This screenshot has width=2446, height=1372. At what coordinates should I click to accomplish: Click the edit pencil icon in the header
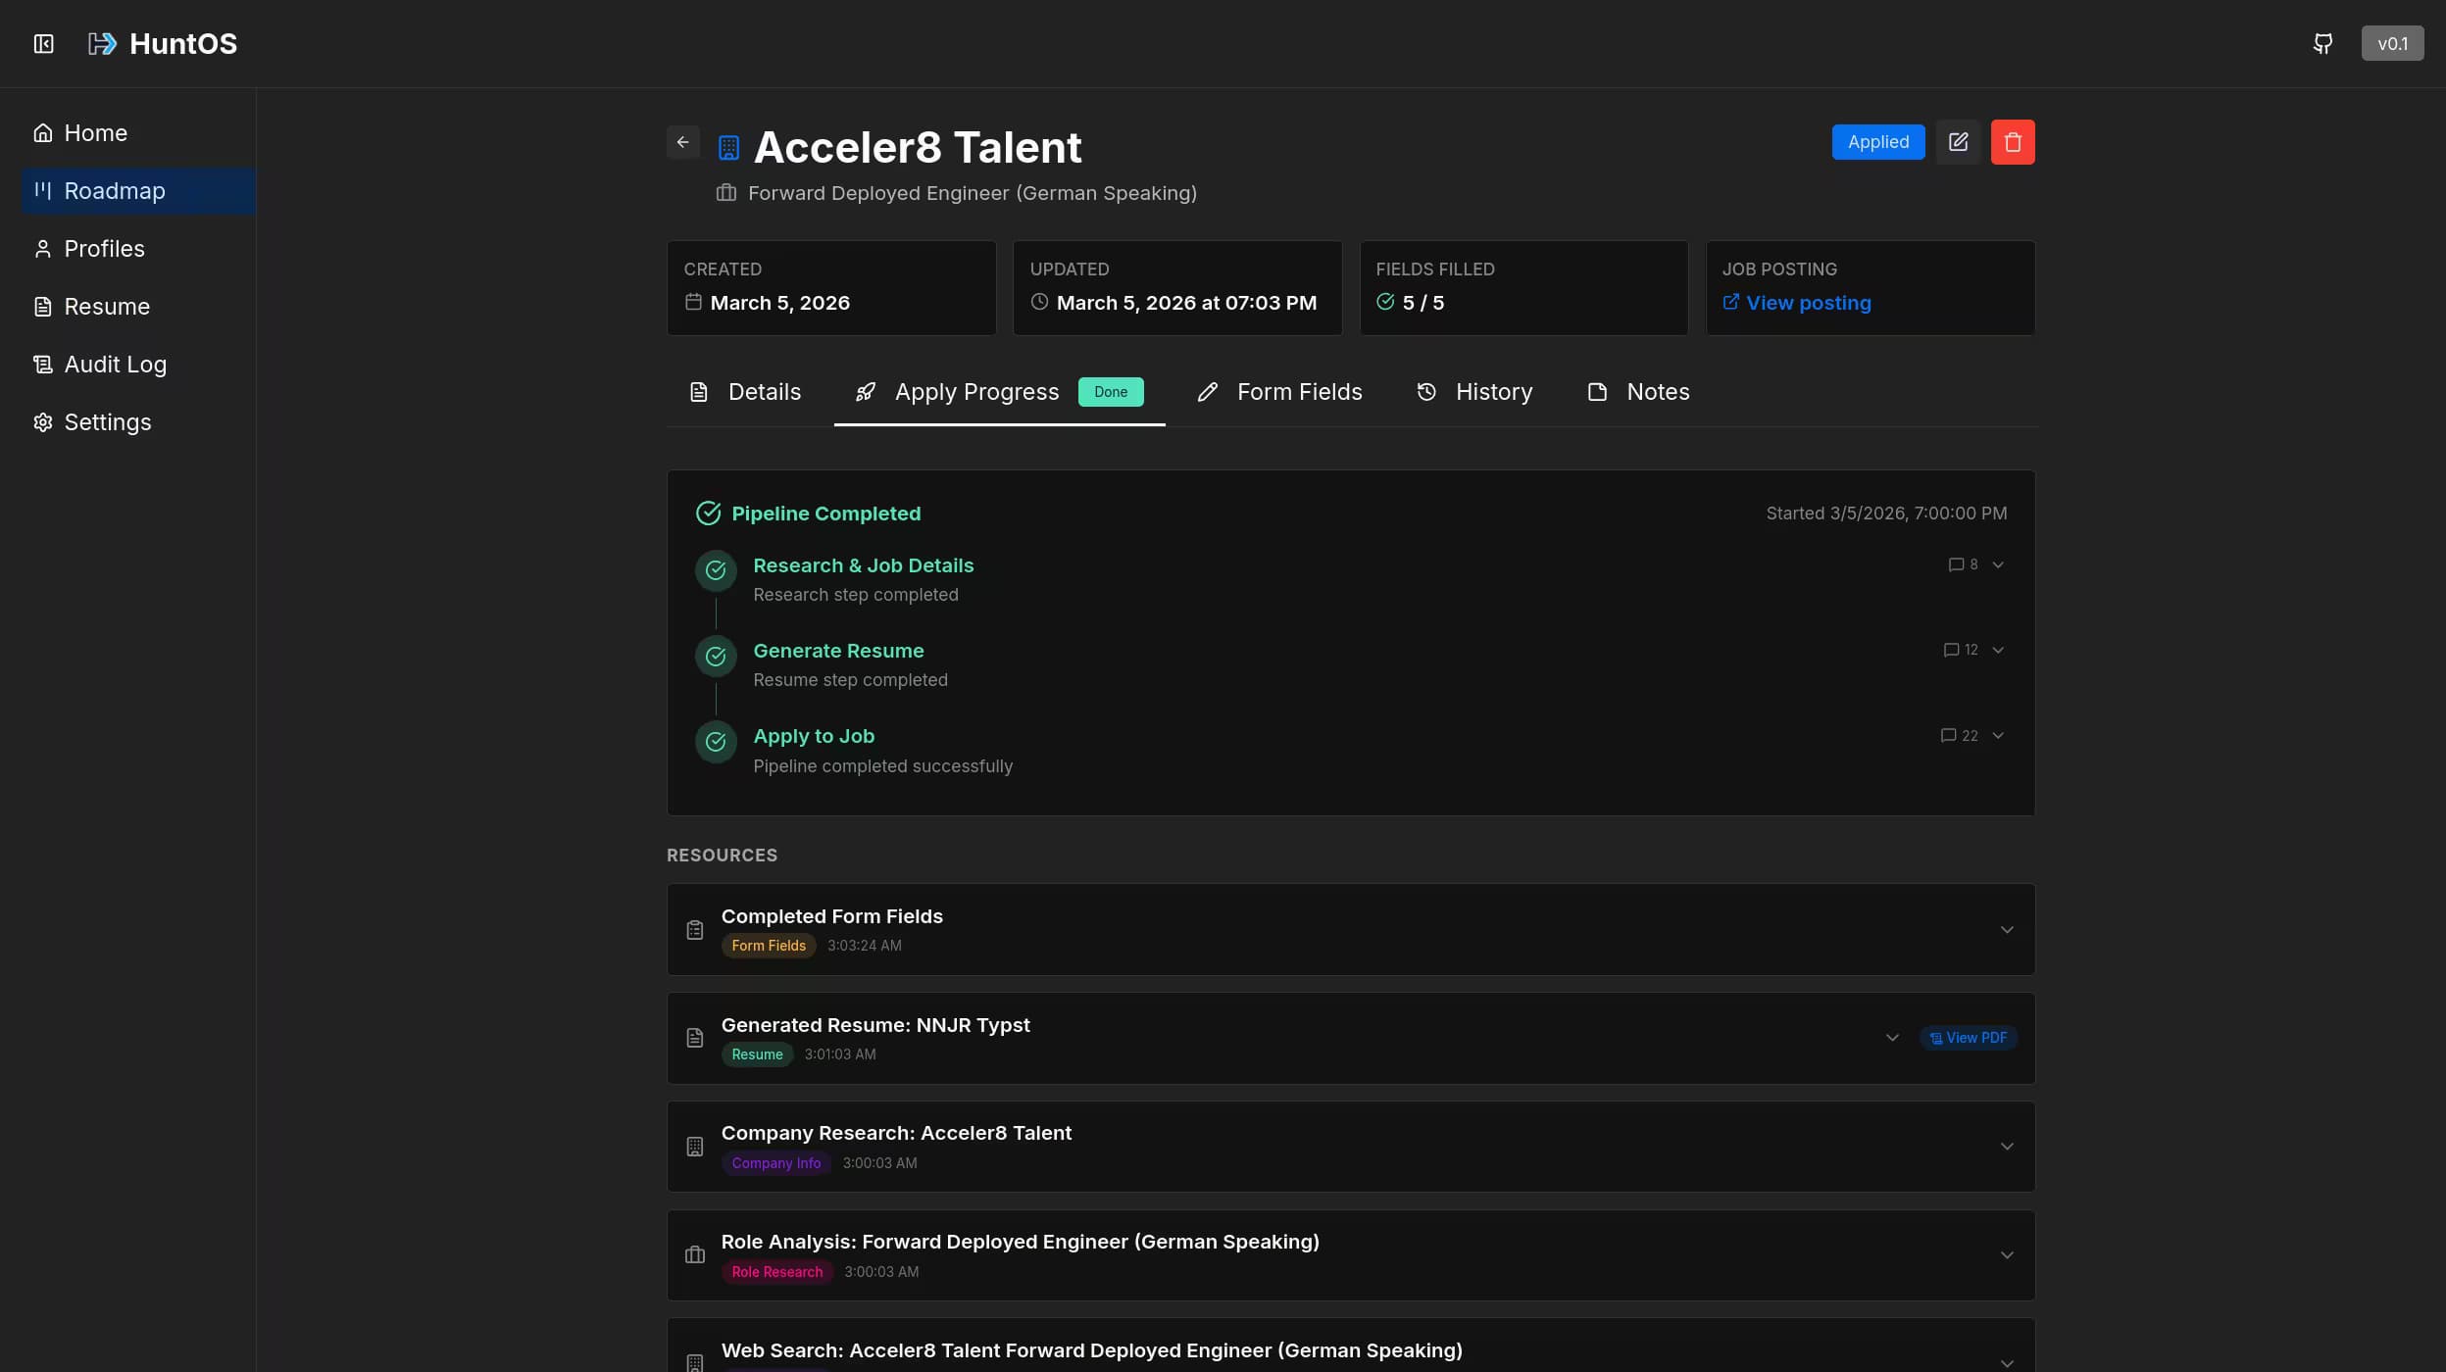pos(1958,141)
